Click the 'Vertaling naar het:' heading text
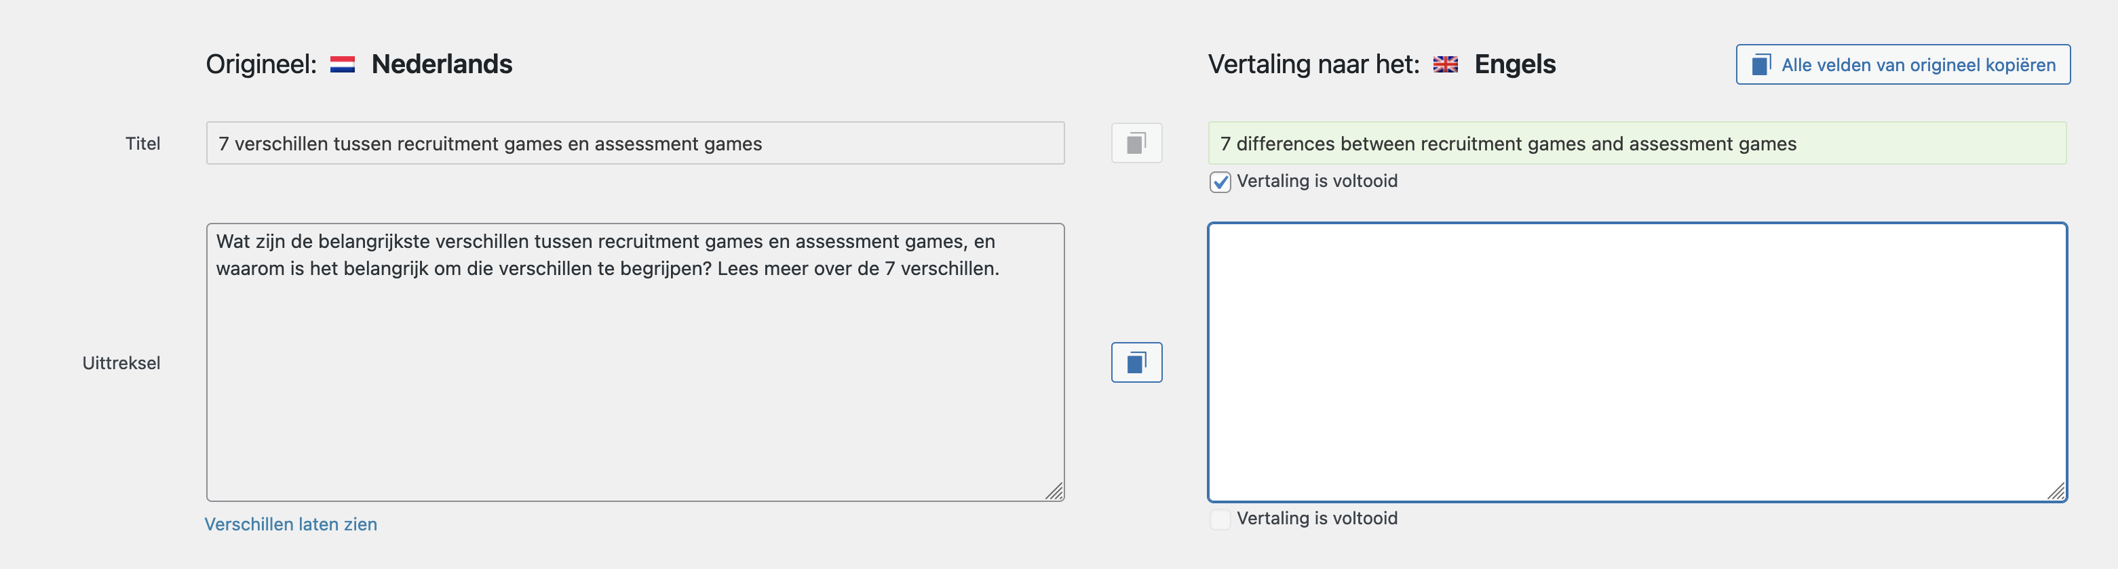 tap(1314, 64)
